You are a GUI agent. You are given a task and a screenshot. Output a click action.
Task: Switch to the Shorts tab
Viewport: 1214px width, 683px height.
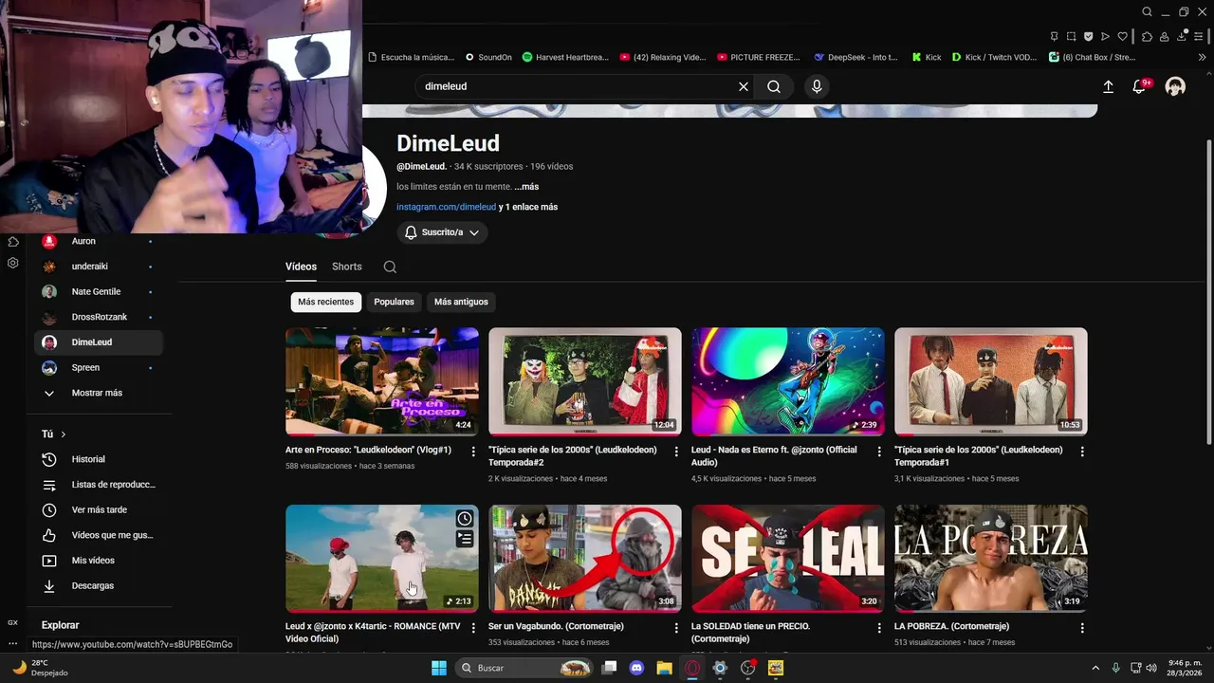(x=347, y=267)
